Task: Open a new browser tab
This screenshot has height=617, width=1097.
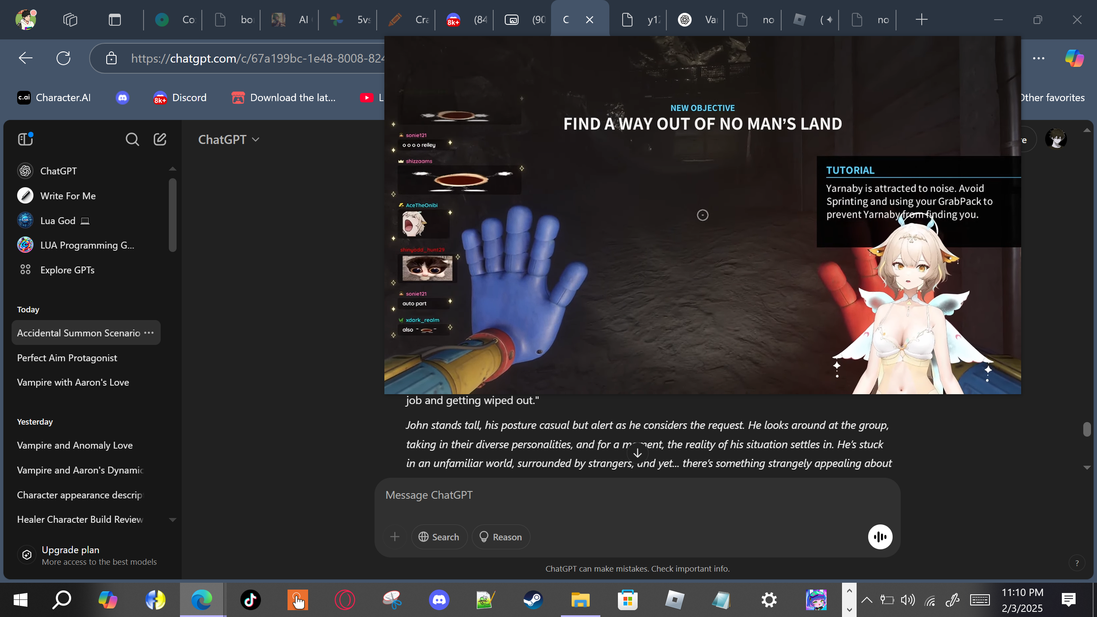Action: tap(921, 20)
